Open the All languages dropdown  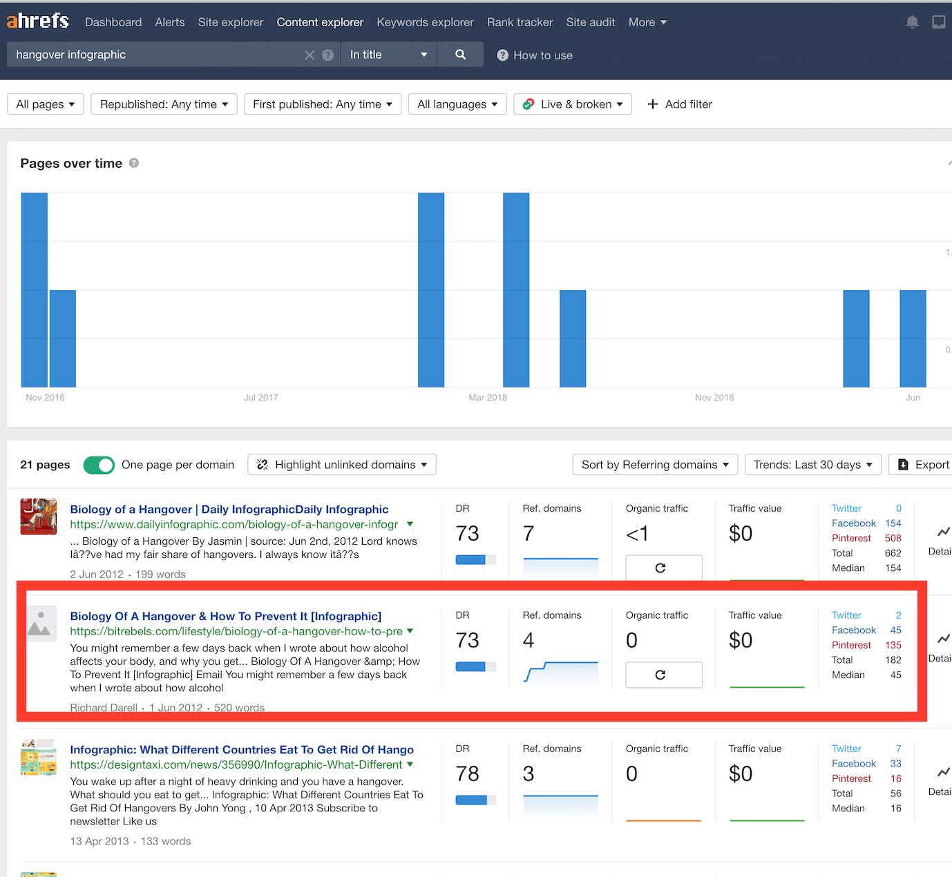tap(457, 104)
